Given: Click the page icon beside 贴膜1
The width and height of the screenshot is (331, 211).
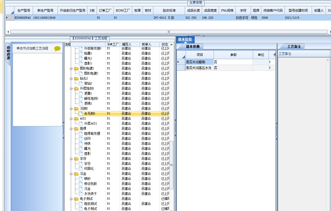Looking at the screenshot, I should click(81, 53).
